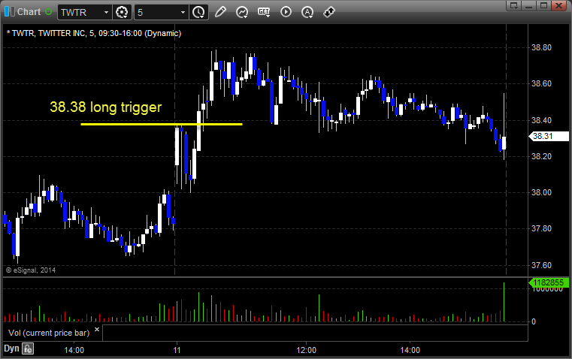The height and width of the screenshot is (359, 572).
Task: Click the Chart window title label
Action: (29, 12)
